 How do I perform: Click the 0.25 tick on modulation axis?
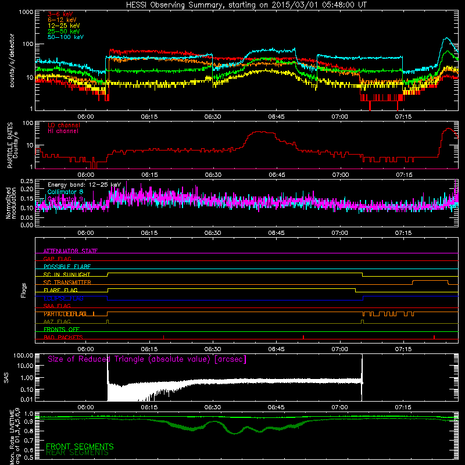click(27, 181)
